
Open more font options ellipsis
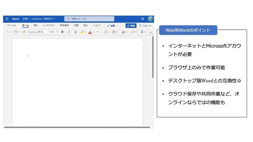(98, 32)
